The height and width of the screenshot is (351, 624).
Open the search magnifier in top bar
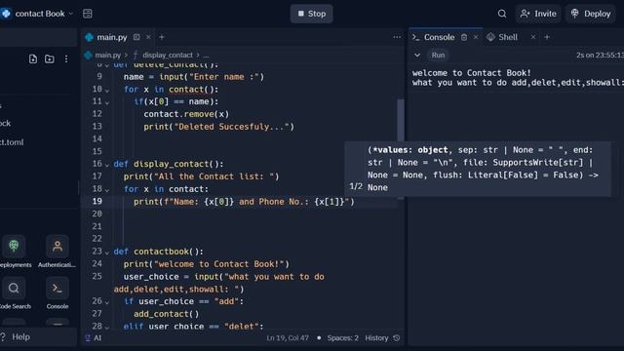502,14
